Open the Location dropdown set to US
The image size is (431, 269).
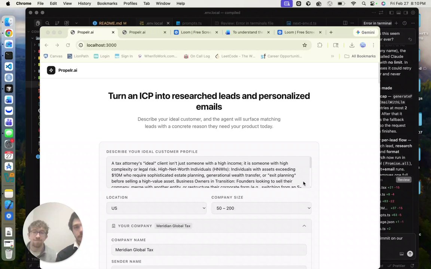[156, 208]
